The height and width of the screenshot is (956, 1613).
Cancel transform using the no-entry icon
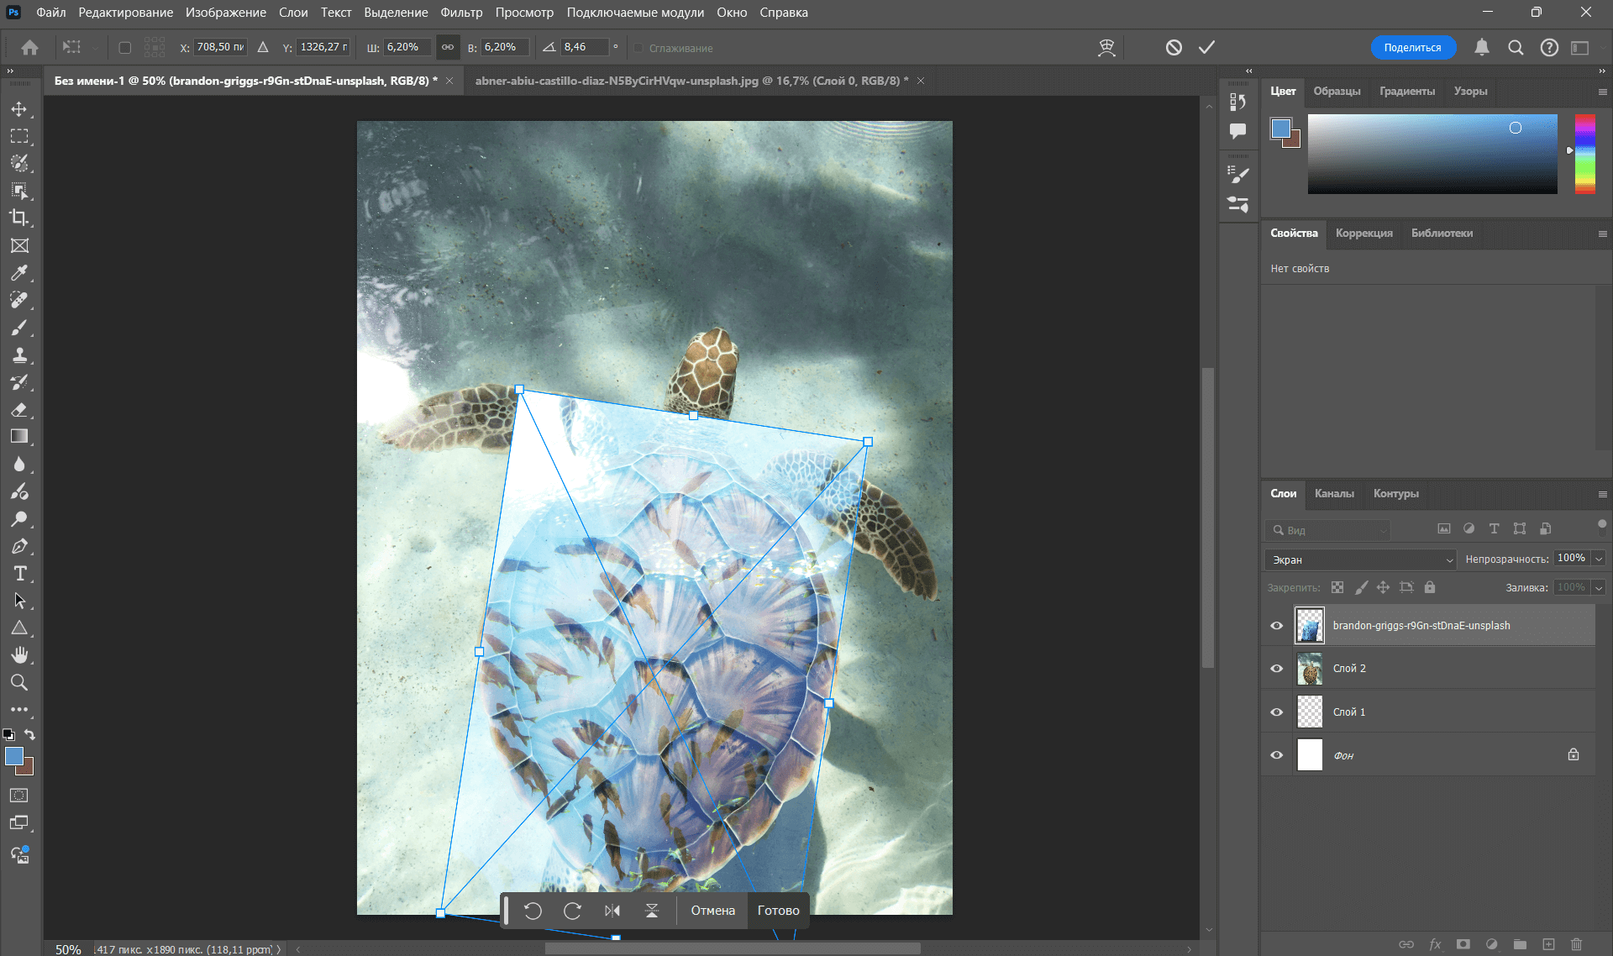pyautogui.click(x=1174, y=48)
